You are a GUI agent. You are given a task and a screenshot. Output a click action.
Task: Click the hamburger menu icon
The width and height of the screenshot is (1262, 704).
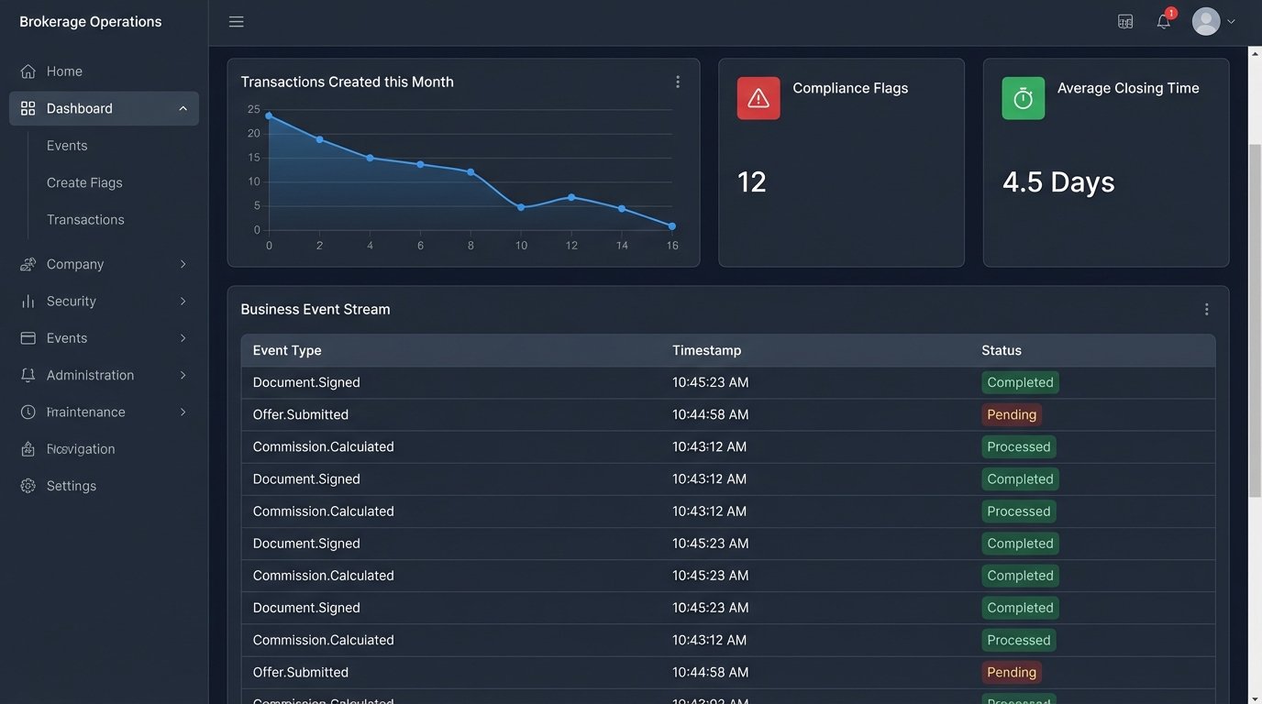click(x=237, y=21)
